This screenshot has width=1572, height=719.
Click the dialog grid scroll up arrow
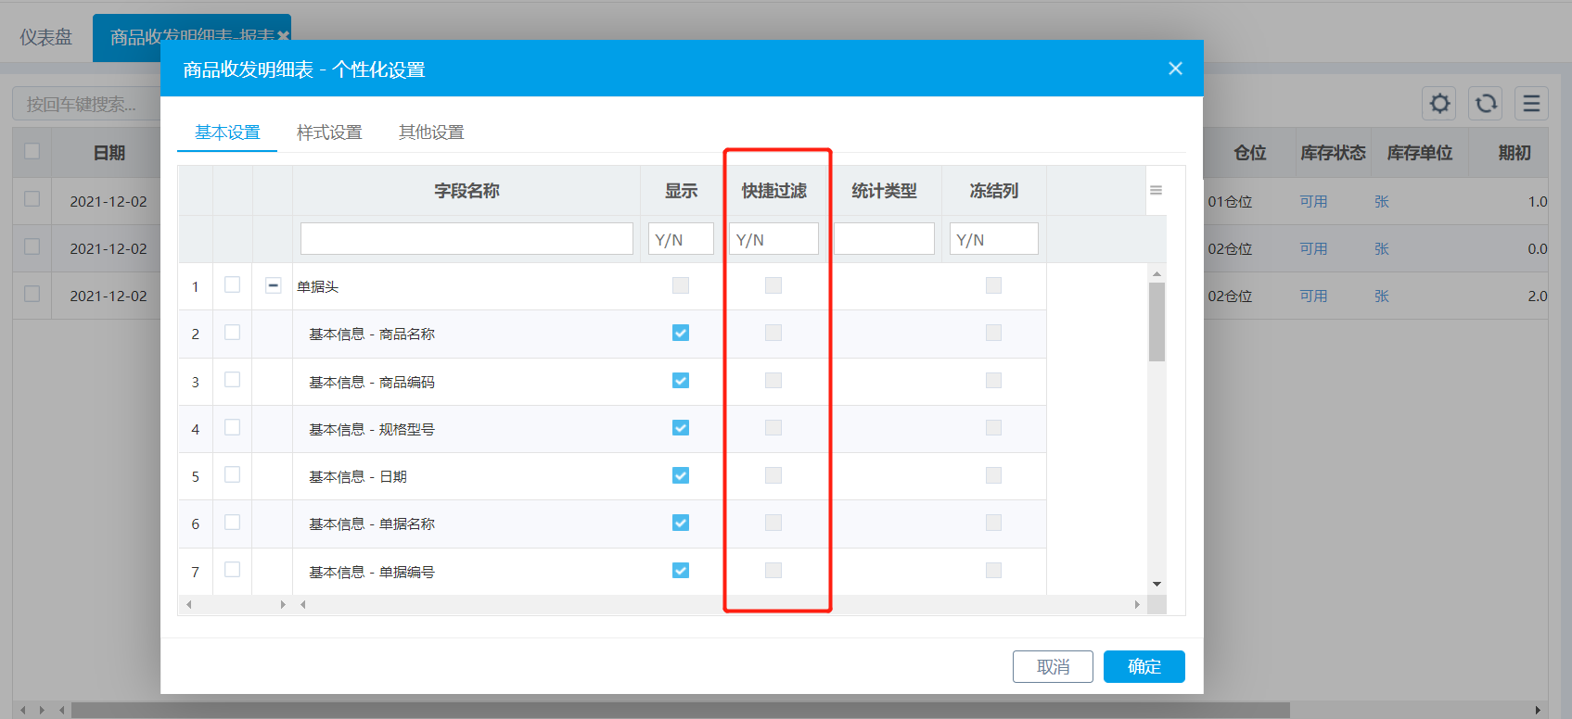(1157, 273)
